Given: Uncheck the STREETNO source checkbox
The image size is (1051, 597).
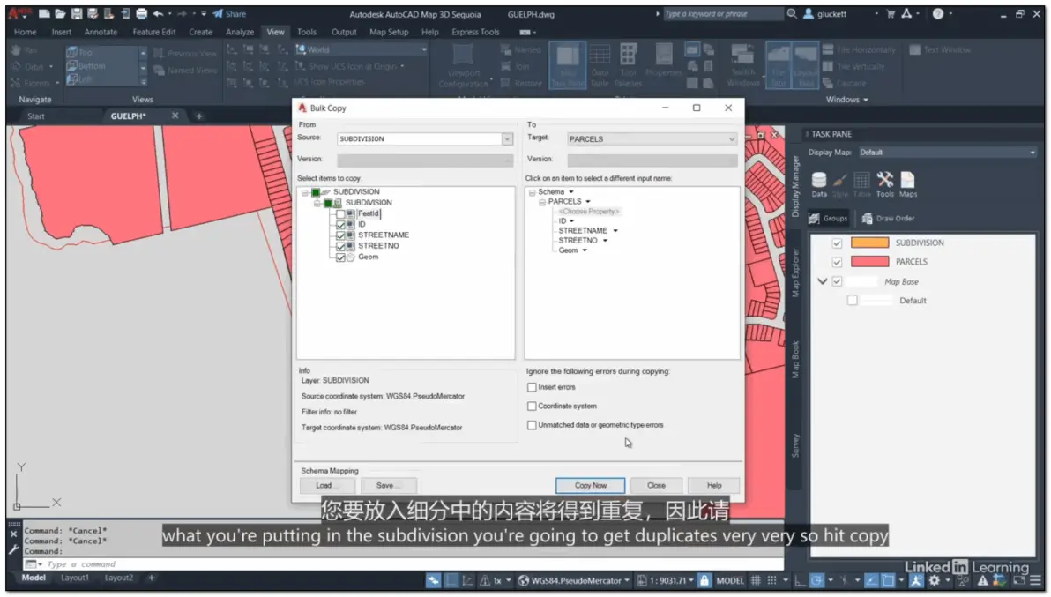Looking at the screenshot, I should pos(340,246).
